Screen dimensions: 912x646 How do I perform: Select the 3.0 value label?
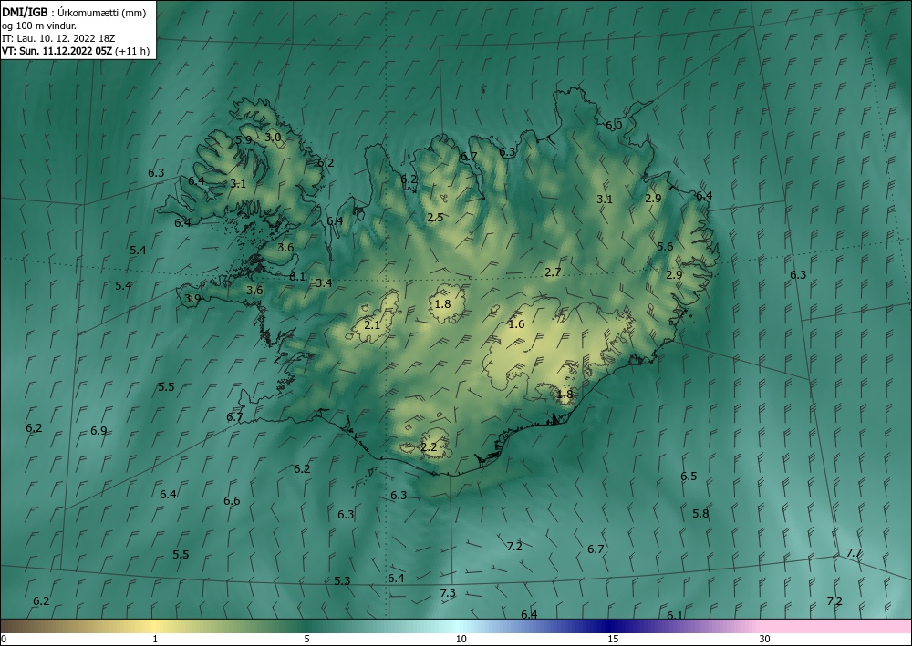pyautogui.click(x=273, y=137)
